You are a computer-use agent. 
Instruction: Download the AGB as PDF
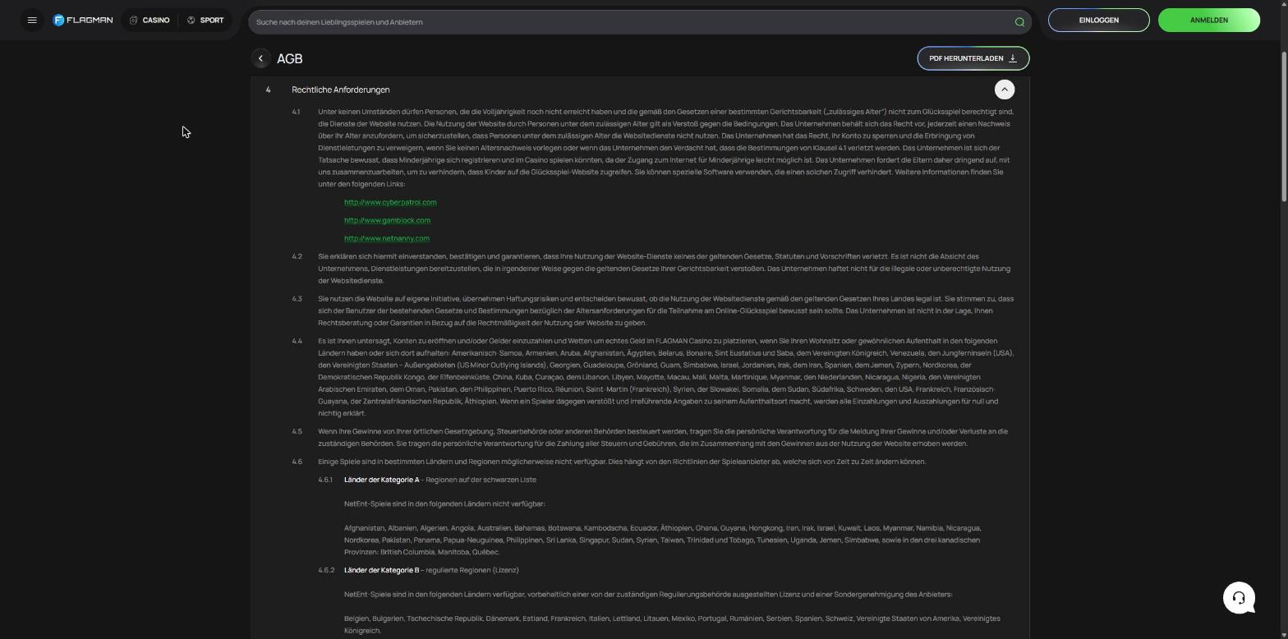click(x=973, y=58)
